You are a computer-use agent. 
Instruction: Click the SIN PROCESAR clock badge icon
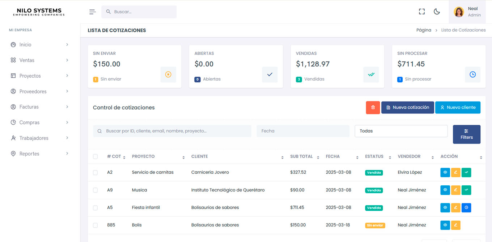tap(472, 74)
